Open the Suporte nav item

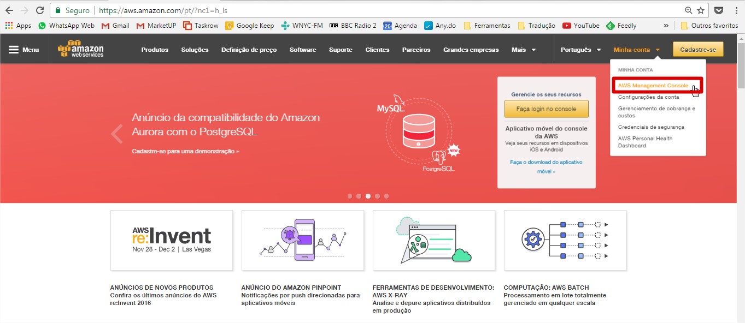[x=341, y=50]
